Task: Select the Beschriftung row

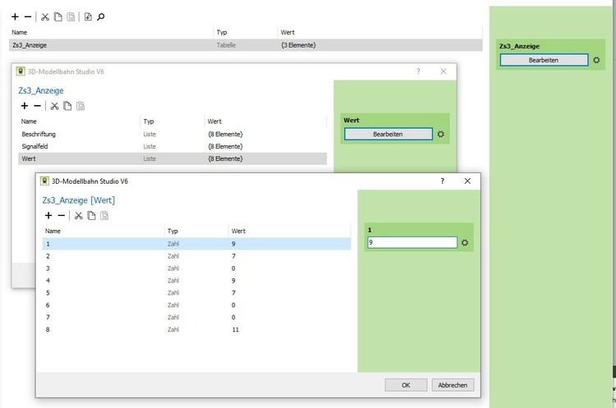Action: [x=172, y=135]
